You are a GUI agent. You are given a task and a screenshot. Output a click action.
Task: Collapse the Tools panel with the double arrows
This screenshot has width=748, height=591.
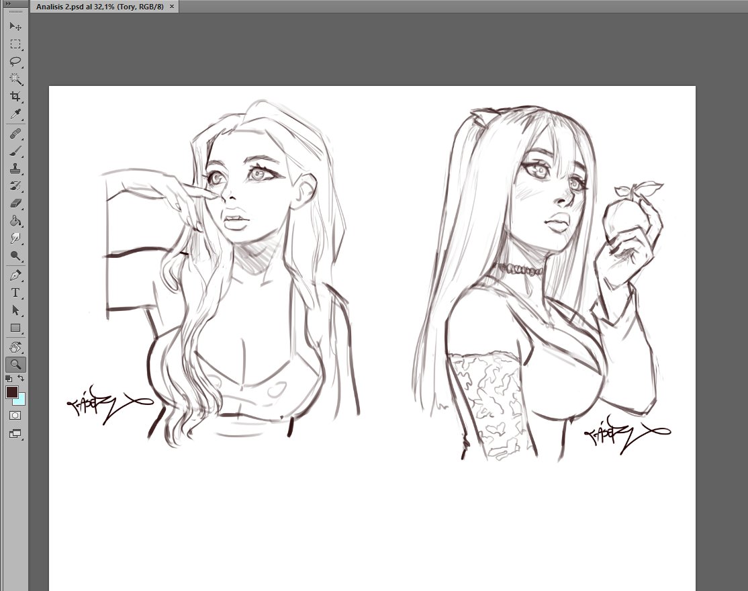(9, 4)
